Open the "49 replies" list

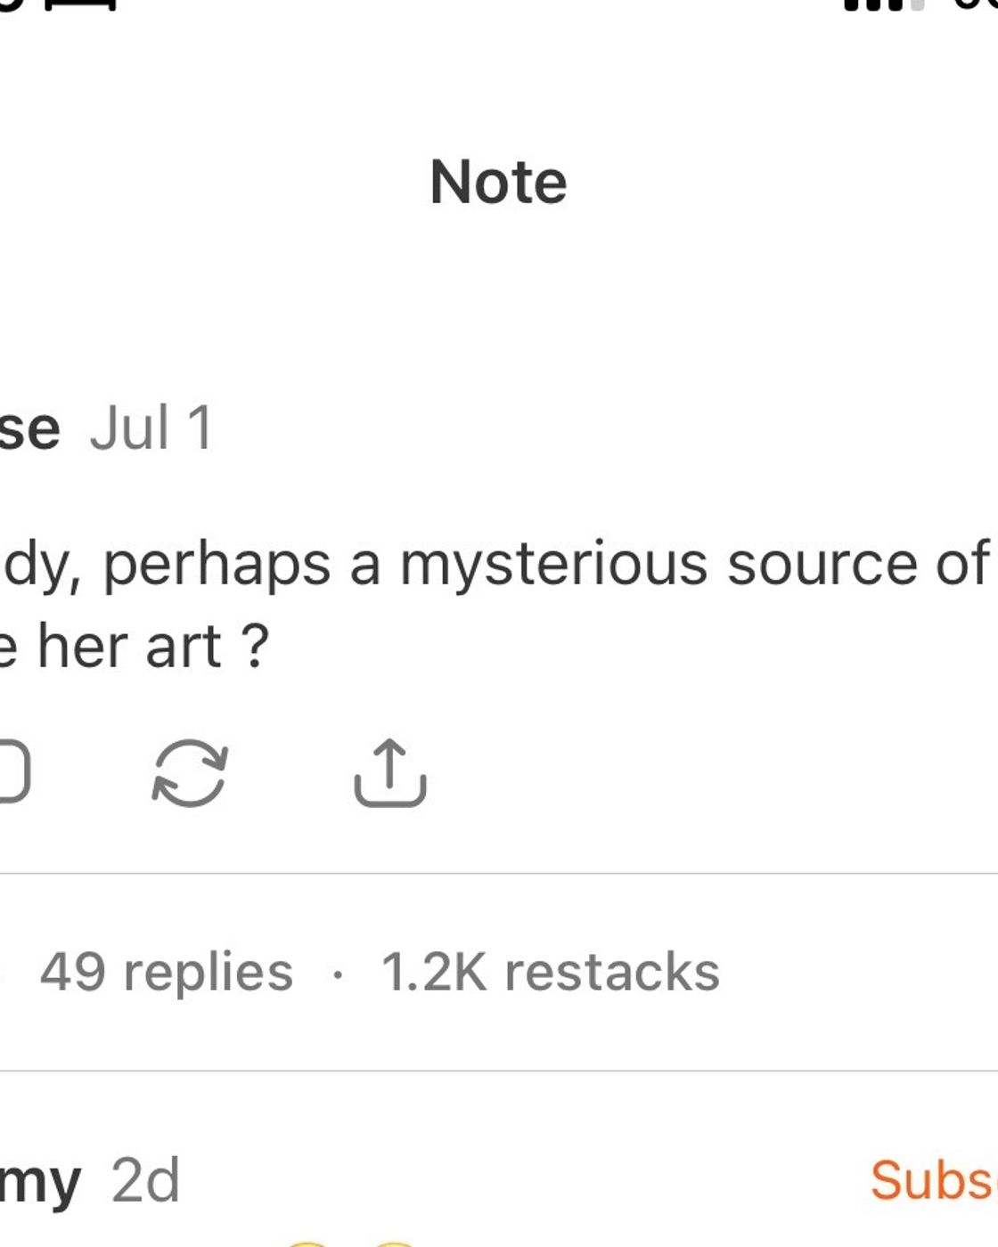pyautogui.click(x=167, y=971)
